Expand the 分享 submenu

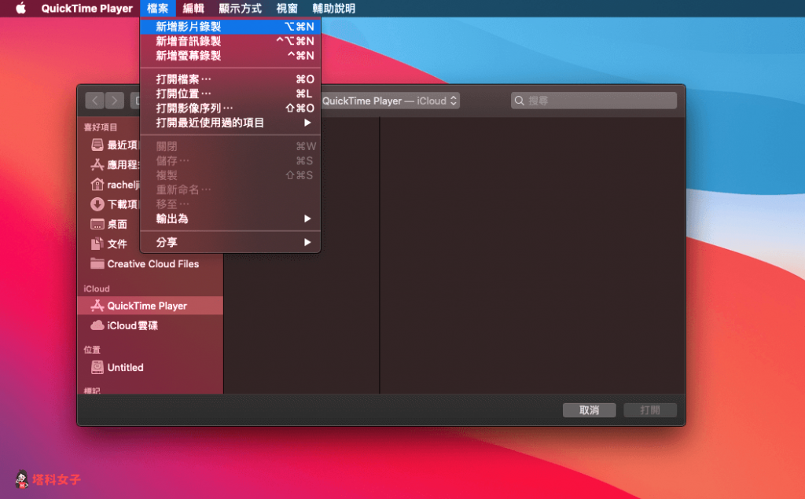[x=230, y=242]
